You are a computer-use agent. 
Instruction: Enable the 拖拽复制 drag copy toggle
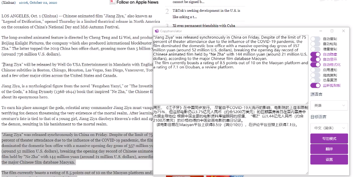click(315, 75)
